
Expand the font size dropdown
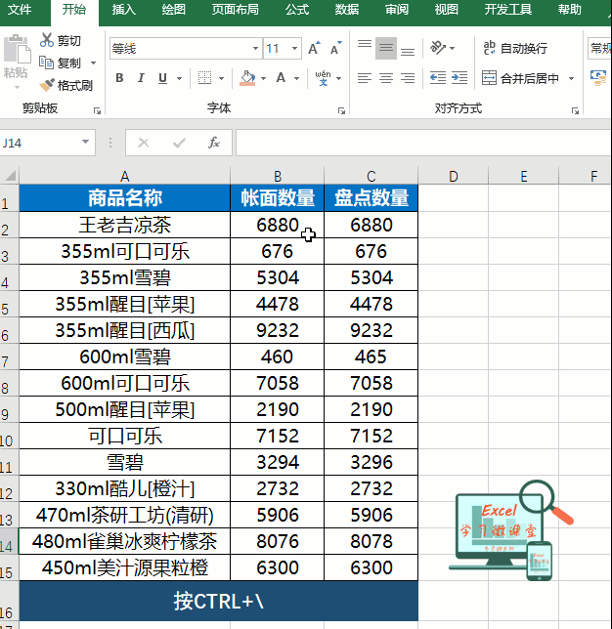[294, 49]
